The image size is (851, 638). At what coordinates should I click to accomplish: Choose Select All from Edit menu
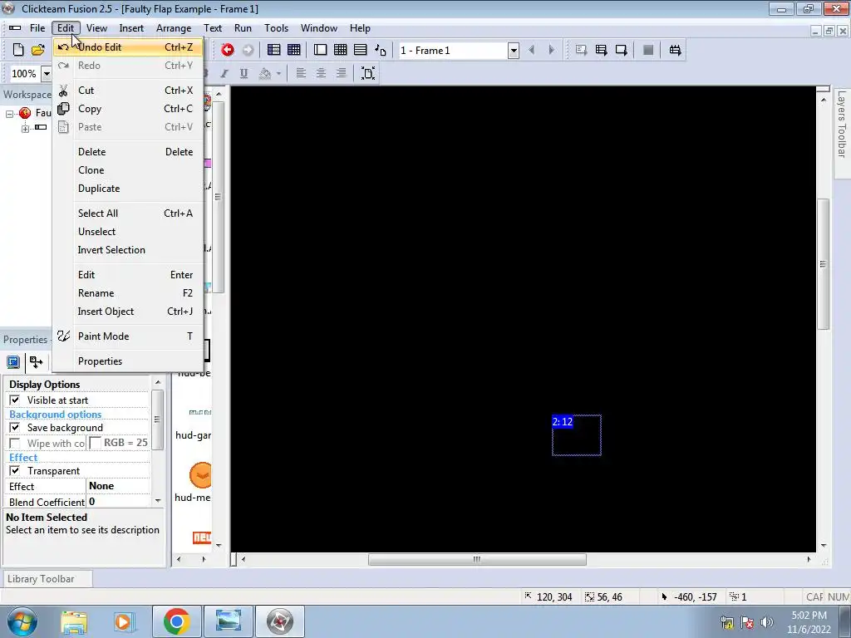tap(128, 213)
